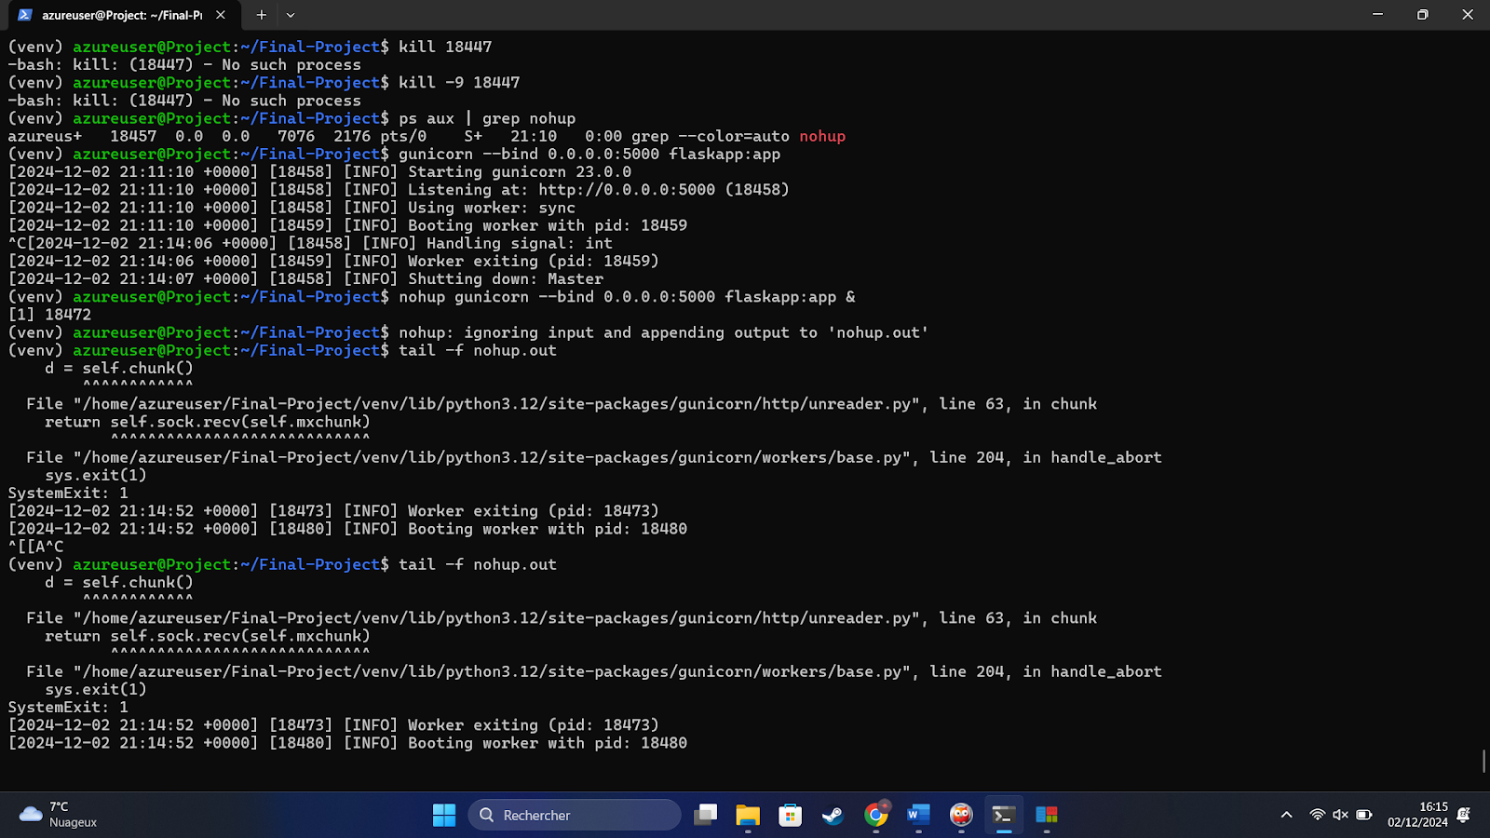The height and width of the screenshot is (838, 1490).
Task: Open a new terminal tab with plus
Action: (x=262, y=15)
